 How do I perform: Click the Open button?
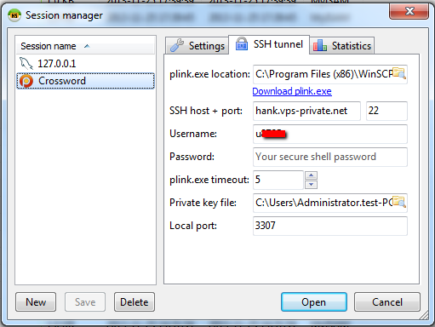tap(314, 302)
